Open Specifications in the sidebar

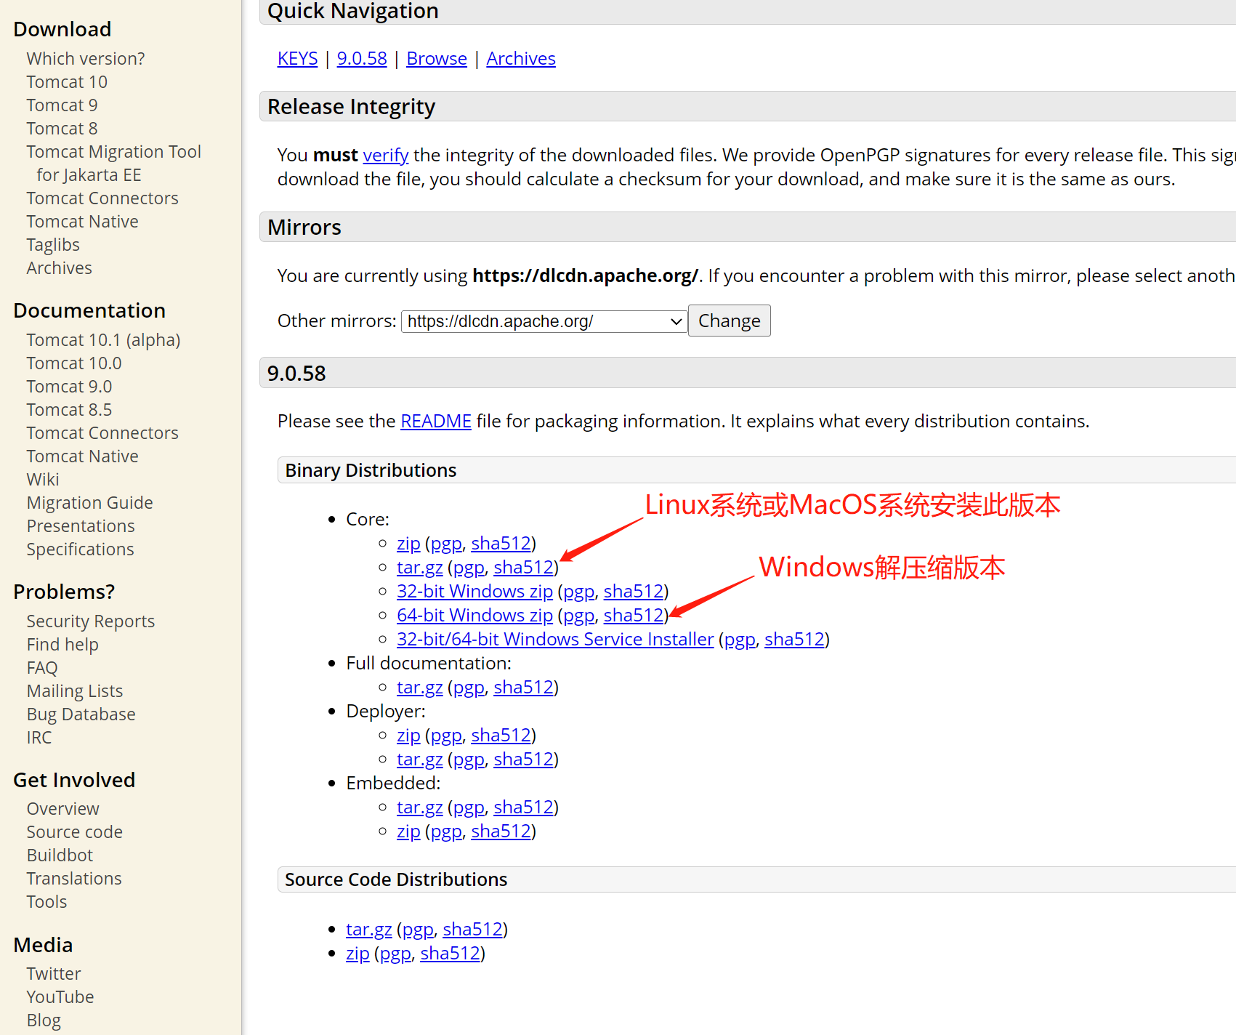pyautogui.click(x=80, y=549)
